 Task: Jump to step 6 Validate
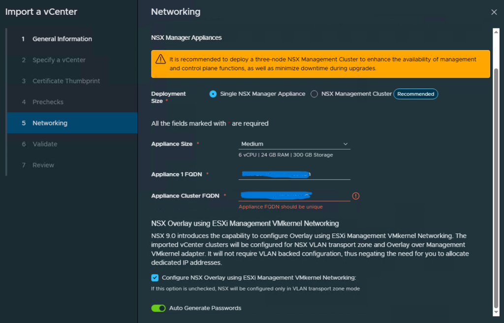coord(45,144)
